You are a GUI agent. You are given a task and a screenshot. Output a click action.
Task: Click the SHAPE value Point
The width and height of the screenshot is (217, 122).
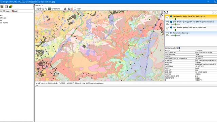pos(197,68)
